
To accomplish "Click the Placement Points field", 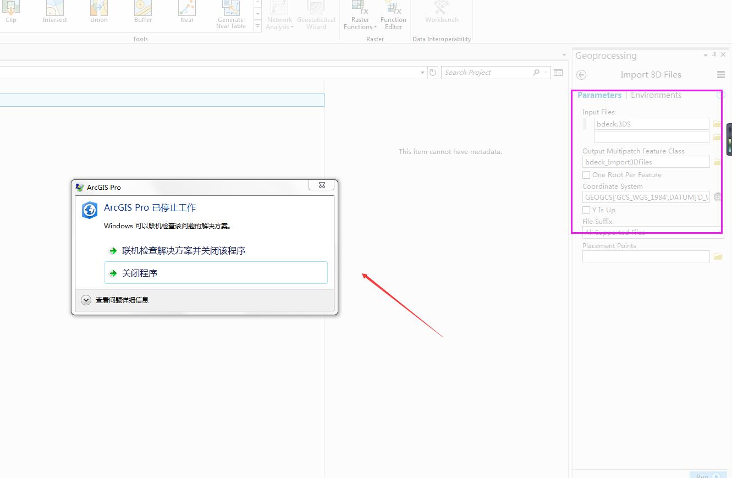I will [x=646, y=256].
